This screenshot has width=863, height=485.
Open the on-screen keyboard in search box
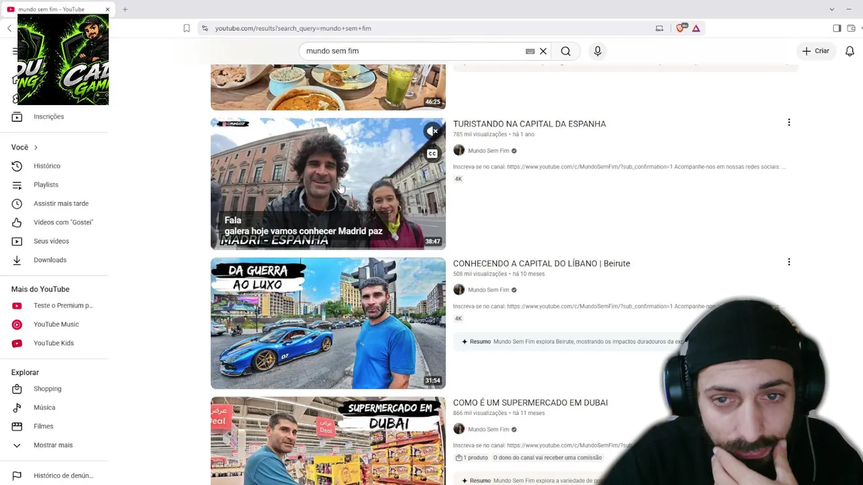click(530, 51)
